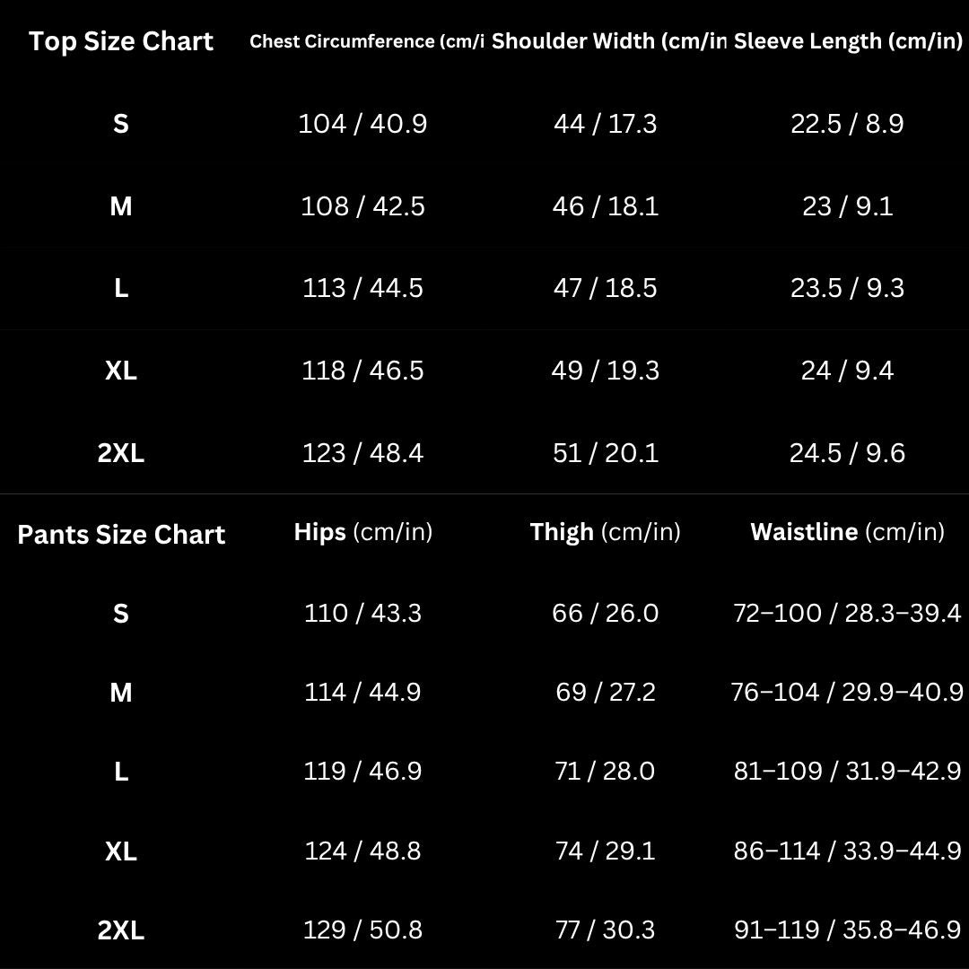Click the Hips column header
The width and height of the screenshot is (969, 969).
point(362,532)
